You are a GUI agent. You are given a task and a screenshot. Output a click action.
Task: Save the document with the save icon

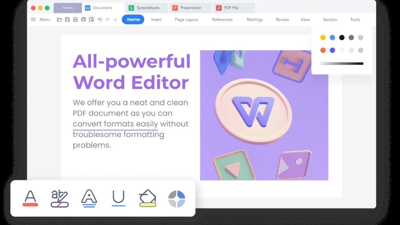(x=67, y=19)
